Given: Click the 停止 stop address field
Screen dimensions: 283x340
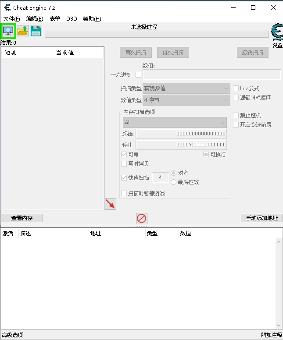Looking at the screenshot, I should point(181,145).
